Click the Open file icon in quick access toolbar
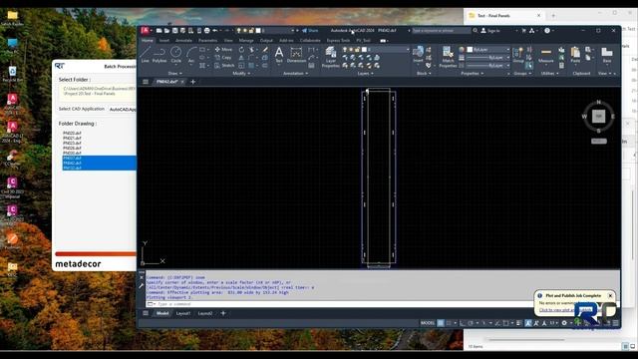The image size is (638, 359). pos(166,31)
